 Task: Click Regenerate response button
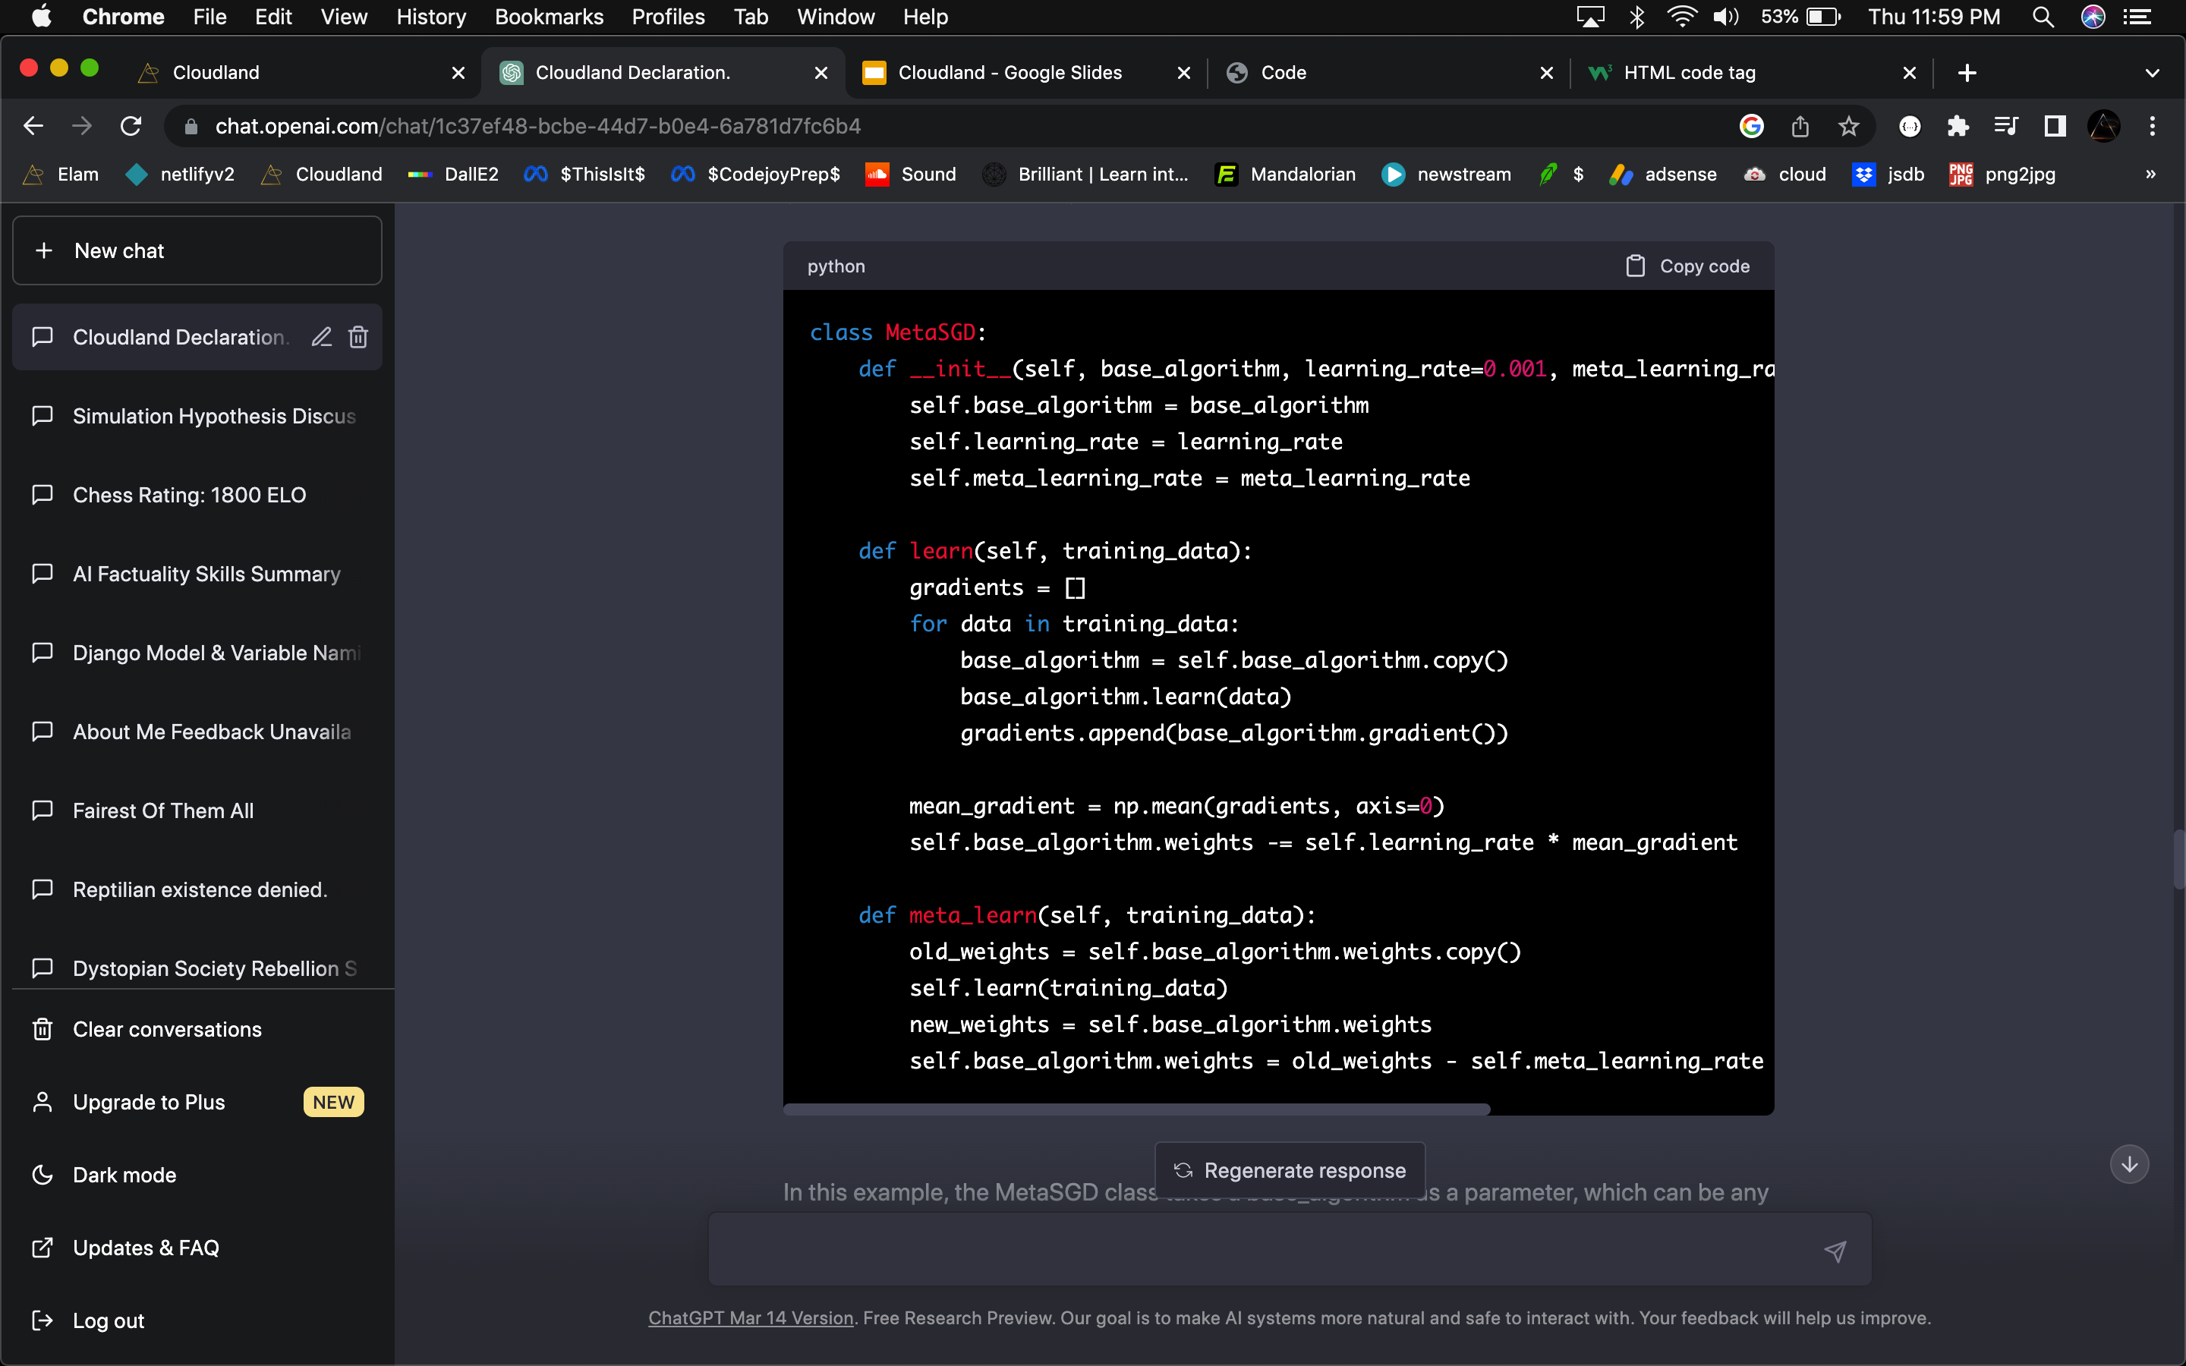(1290, 1170)
